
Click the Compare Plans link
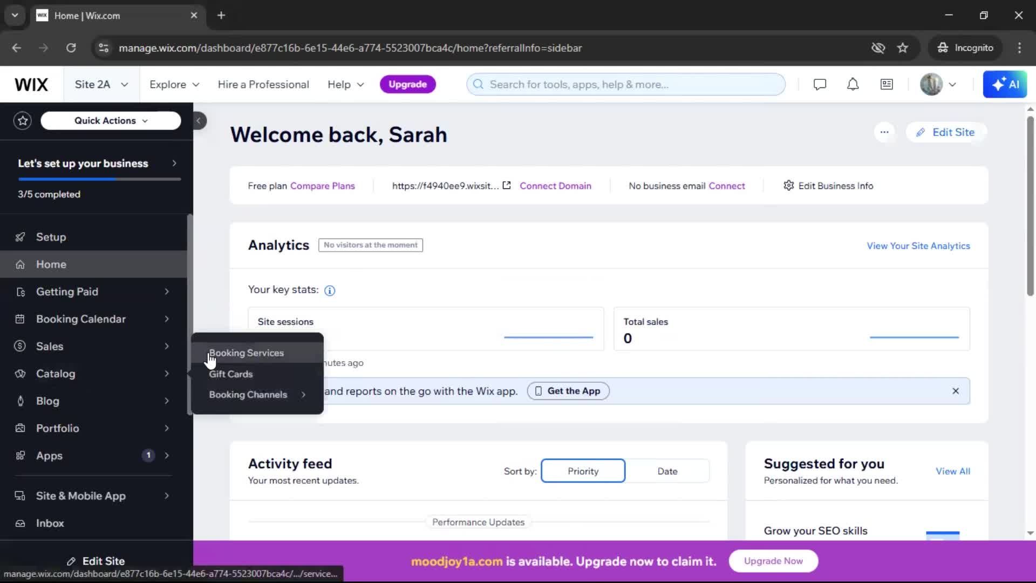click(322, 186)
